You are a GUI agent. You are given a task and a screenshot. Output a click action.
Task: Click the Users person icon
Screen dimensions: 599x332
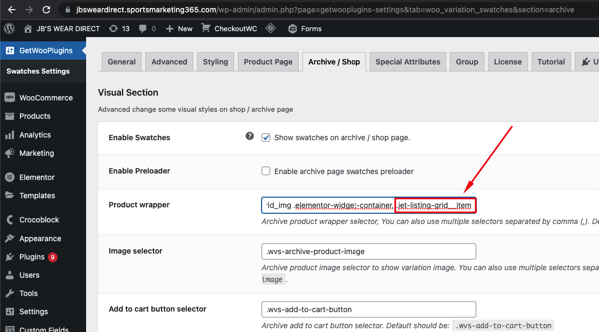(10, 275)
